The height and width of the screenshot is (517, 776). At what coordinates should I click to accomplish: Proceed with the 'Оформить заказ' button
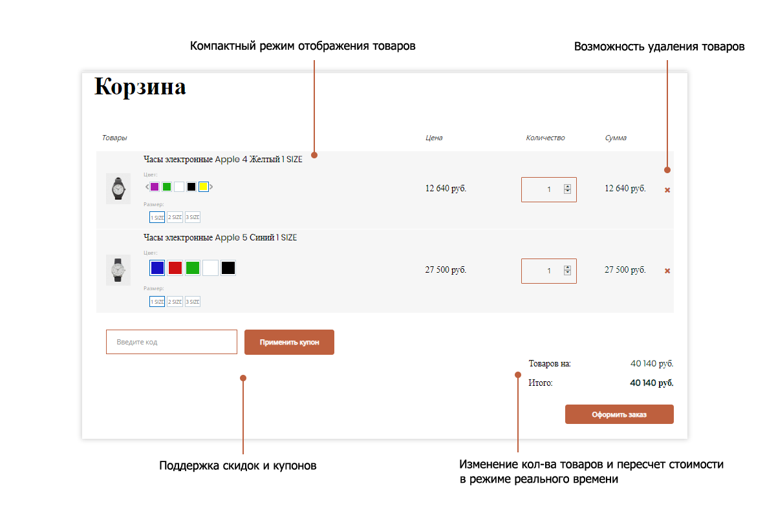point(620,414)
